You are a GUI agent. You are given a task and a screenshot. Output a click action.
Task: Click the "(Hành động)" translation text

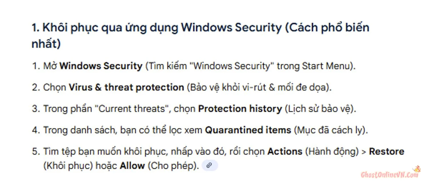pyautogui.click(x=332, y=151)
